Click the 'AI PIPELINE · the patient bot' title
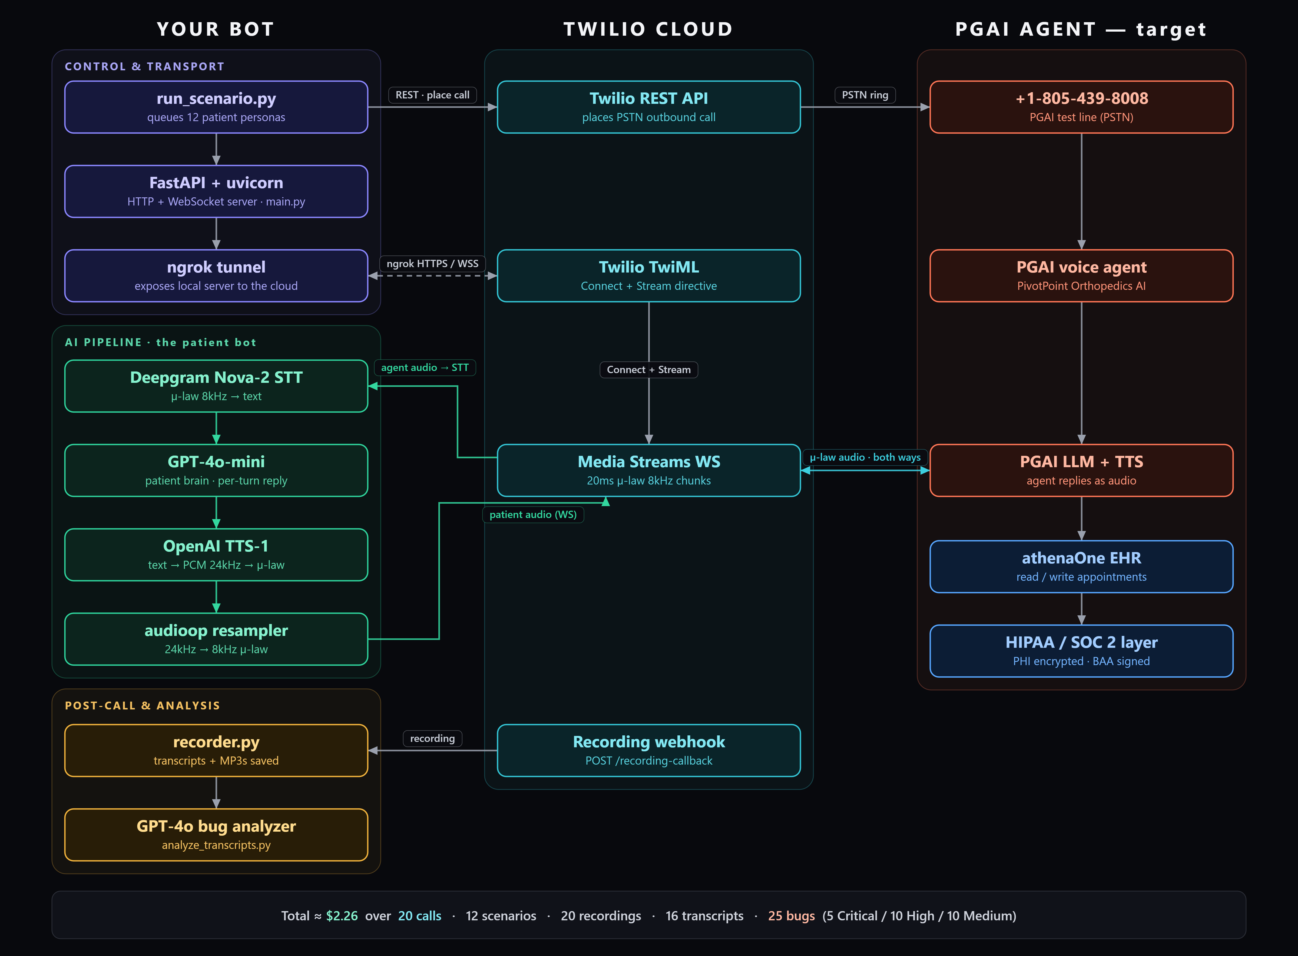Viewport: 1298px width, 956px height. pos(160,343)
